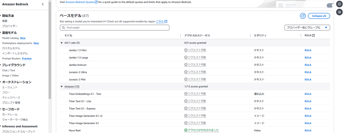The width and height of the screenshot is (344, 133).
Task: Collapse the 基盤モデル sidebar section
Action: coord(1,33)
